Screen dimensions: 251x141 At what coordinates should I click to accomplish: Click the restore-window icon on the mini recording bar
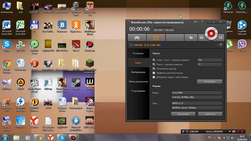[183, 132]
